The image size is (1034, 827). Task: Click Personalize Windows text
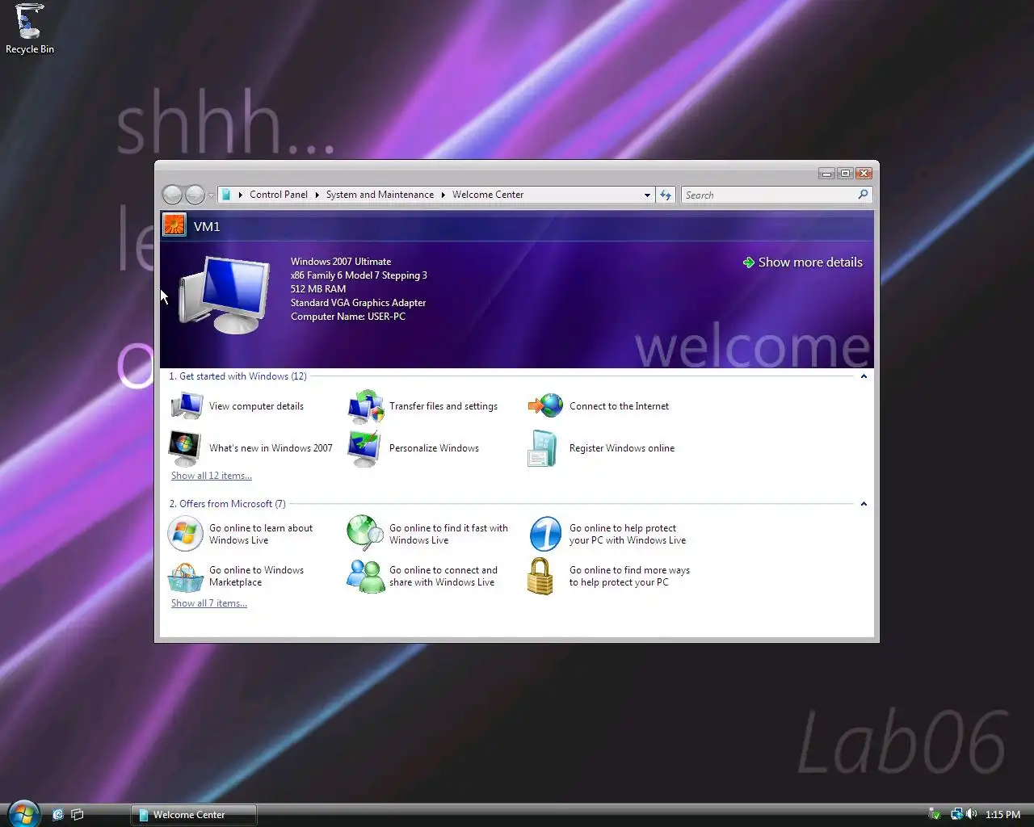[x=434, y=448]
